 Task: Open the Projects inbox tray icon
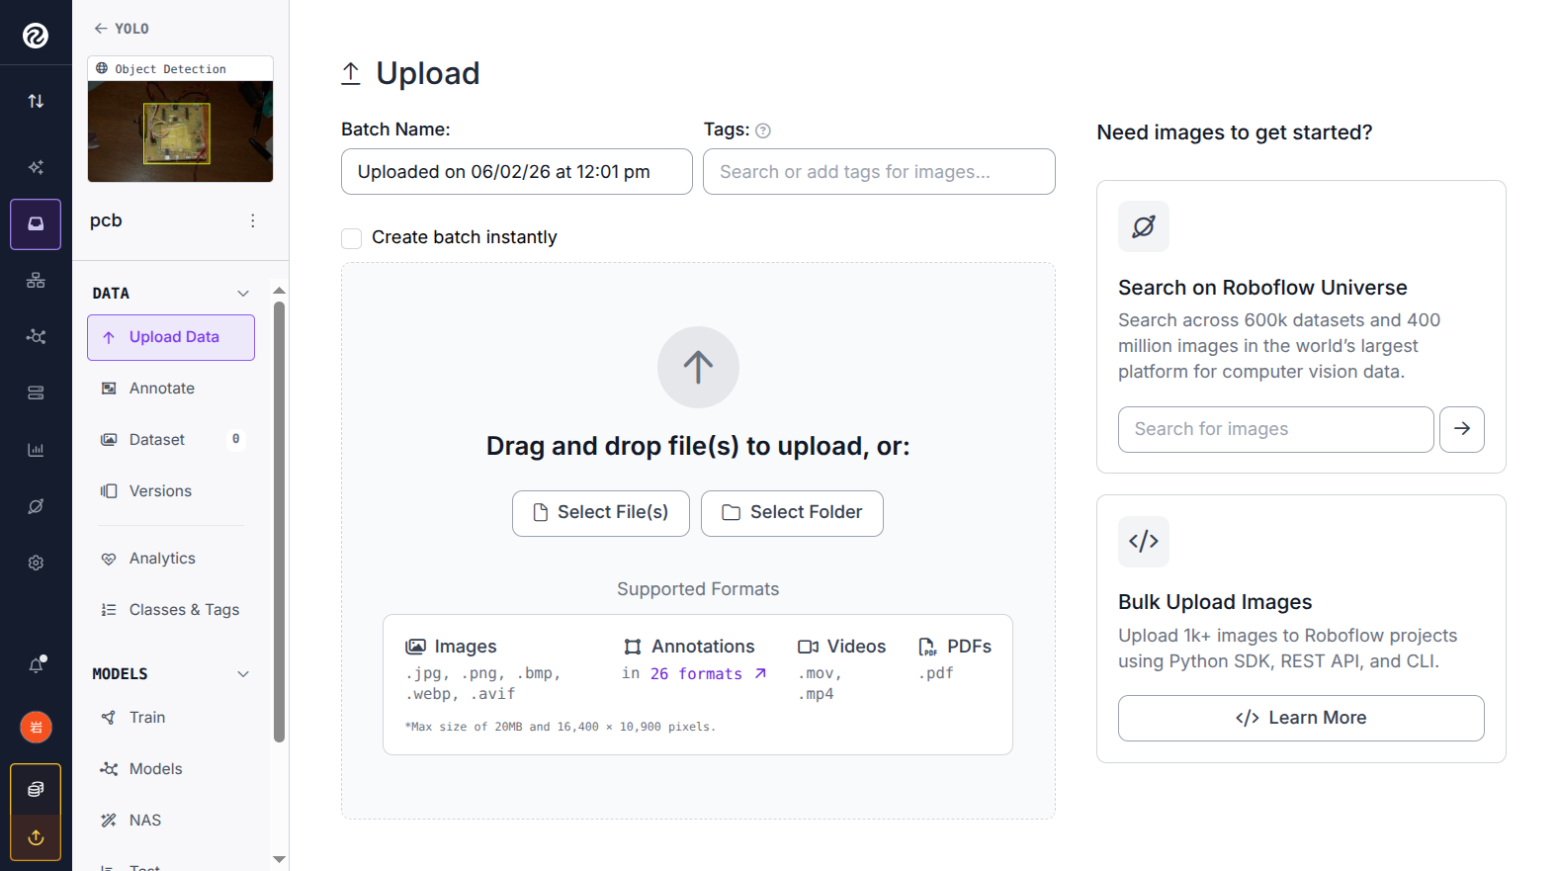pos(36,223)
